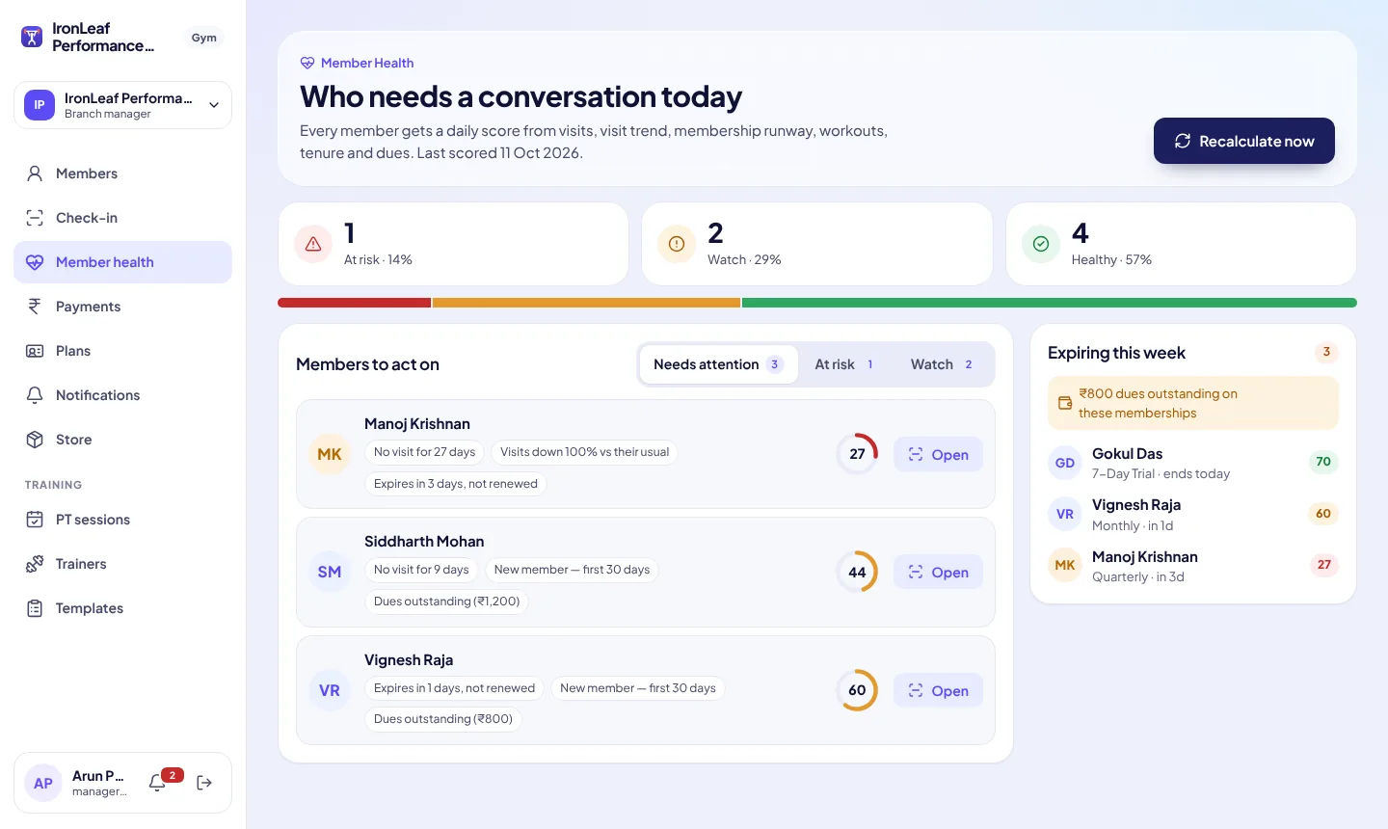Viewport: 1388px width, 829px height.
Task: Click Vignesh Raja in Expiring this week
Action: tap(1192, 515)
